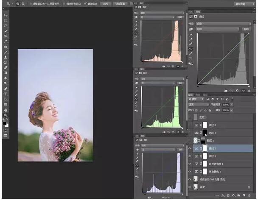
Task: Select the Crop tool
Action: click(x=6, y=36)
